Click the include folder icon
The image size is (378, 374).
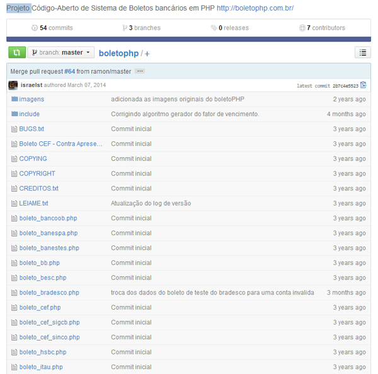point(14,114)
